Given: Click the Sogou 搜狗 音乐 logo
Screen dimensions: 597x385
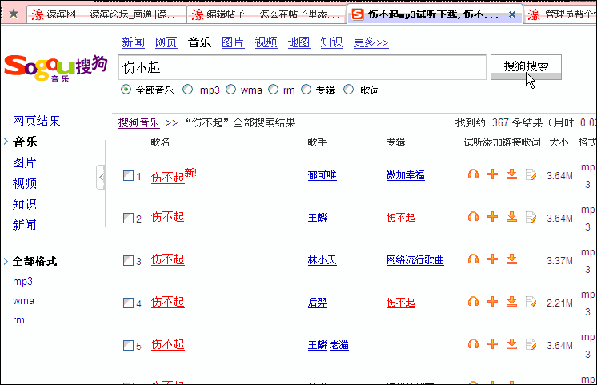Looking at the screenshot, I should click(55, 68).
